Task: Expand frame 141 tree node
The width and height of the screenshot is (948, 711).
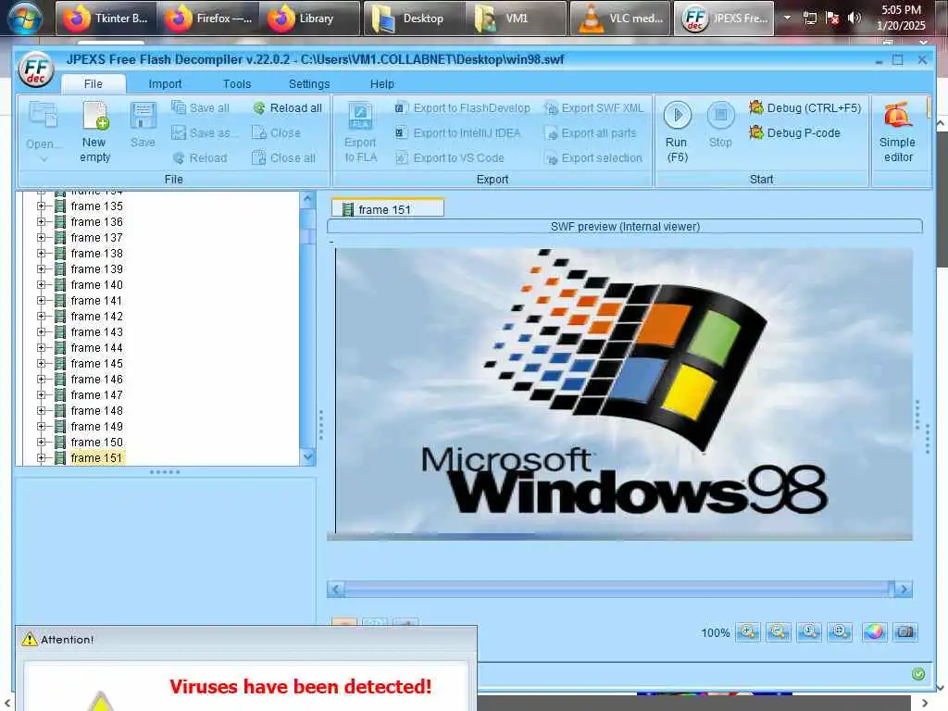Action: (41, 301)
